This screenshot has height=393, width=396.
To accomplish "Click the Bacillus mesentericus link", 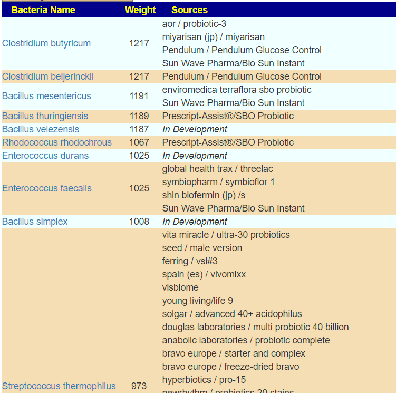I will point(46,96).
